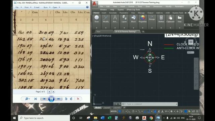Rotate image clockwise in Photo Viewer
The image size is (215, 121).
pos(71,99)
